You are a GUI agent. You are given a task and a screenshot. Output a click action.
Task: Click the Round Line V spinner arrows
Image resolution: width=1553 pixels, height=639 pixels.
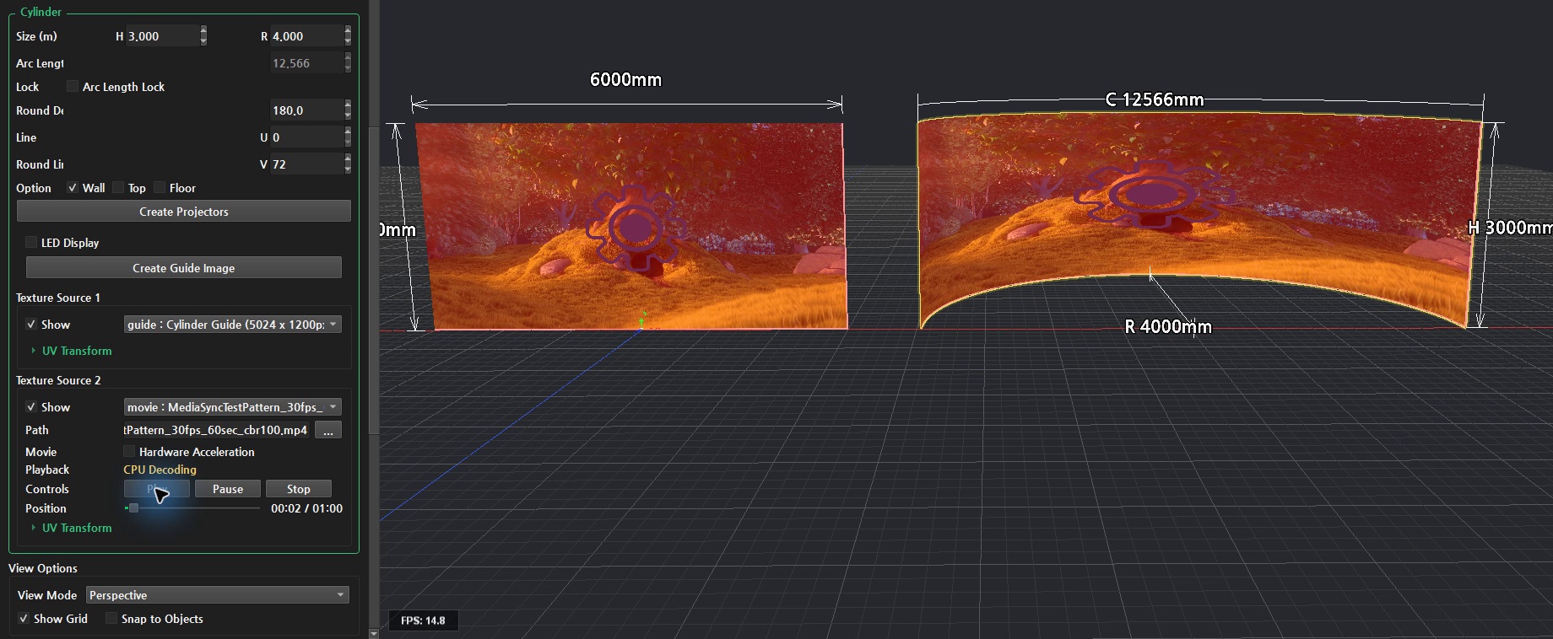(348, 164)
